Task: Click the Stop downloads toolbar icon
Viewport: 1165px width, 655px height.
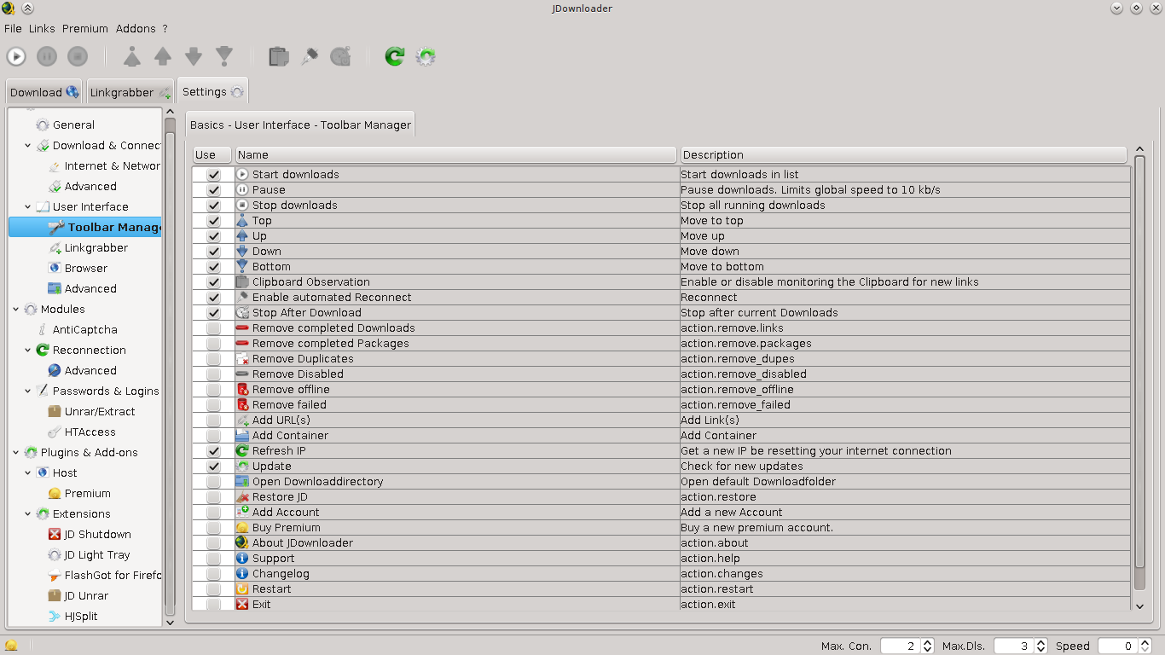Action: (x=78, y=56)
